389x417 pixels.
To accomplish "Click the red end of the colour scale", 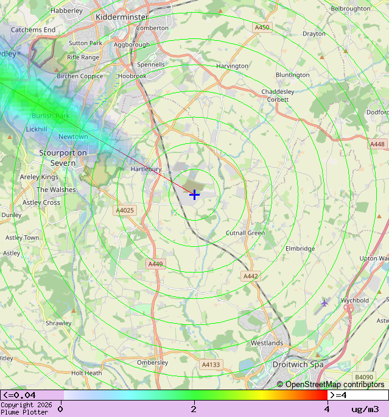I will coord(323,395).
